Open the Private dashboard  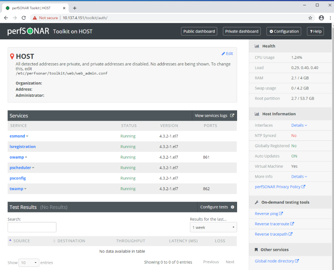[x=242, y=31]
